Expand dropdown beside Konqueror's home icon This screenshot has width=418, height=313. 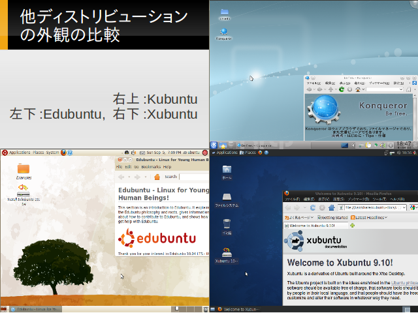[x=363, y=90]
